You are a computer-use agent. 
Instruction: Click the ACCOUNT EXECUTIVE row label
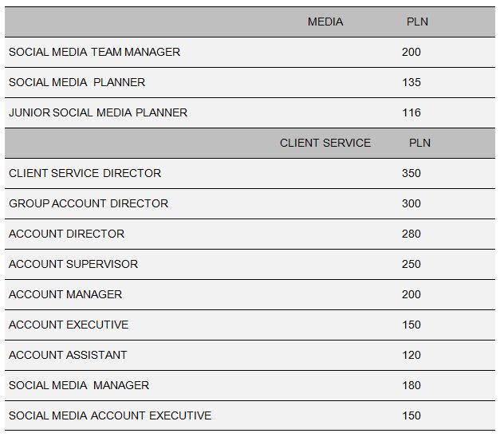tap(69, 325)
